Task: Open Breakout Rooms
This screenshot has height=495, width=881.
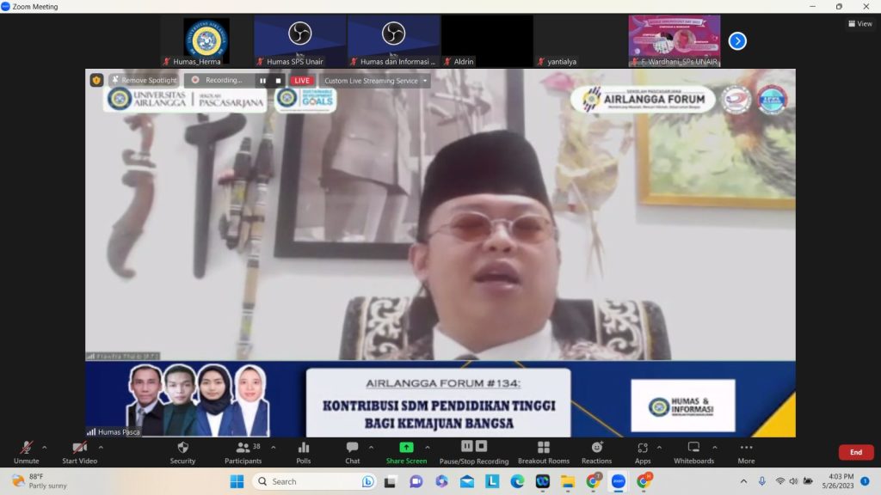Action: [x=544, y=452]
